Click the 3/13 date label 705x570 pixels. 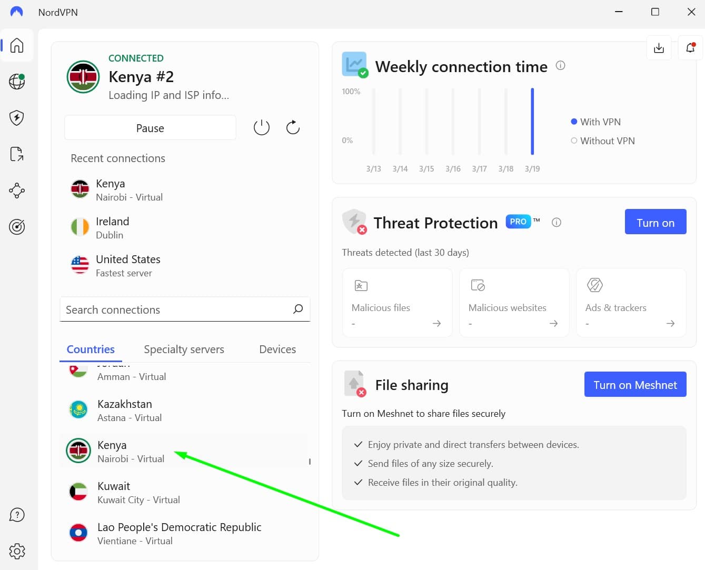click(x=374, y=169)
